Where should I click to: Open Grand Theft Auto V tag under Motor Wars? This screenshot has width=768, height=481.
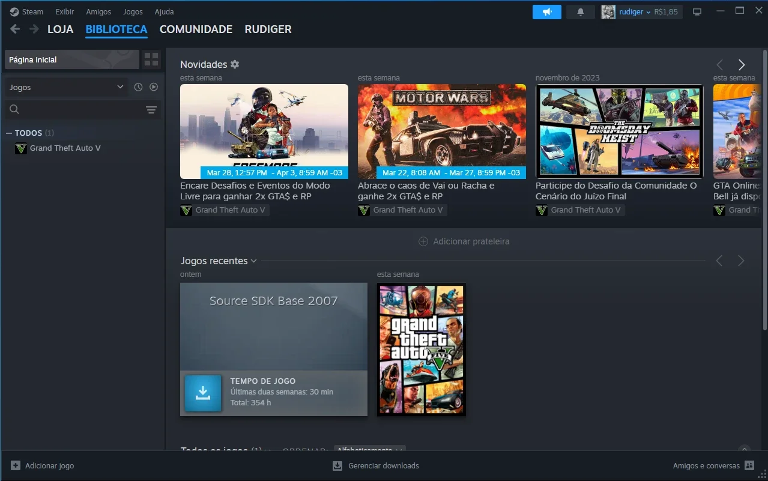(x=408, y=210)
